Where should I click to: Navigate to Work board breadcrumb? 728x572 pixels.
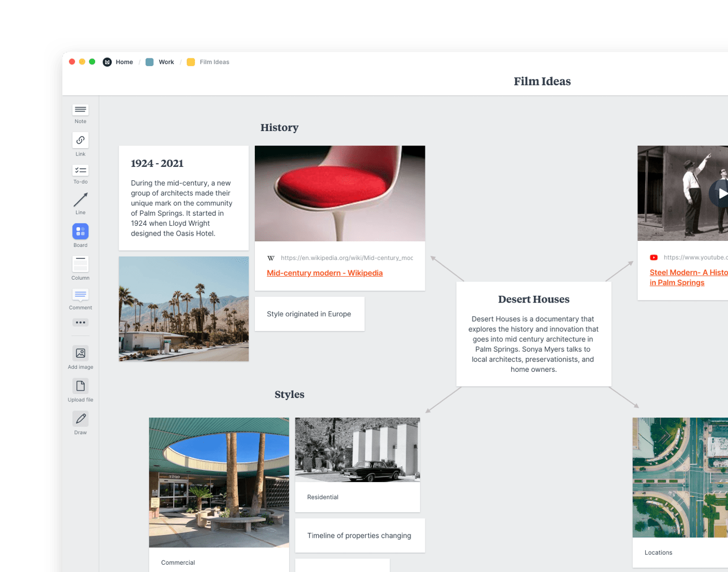coord(166,62)
